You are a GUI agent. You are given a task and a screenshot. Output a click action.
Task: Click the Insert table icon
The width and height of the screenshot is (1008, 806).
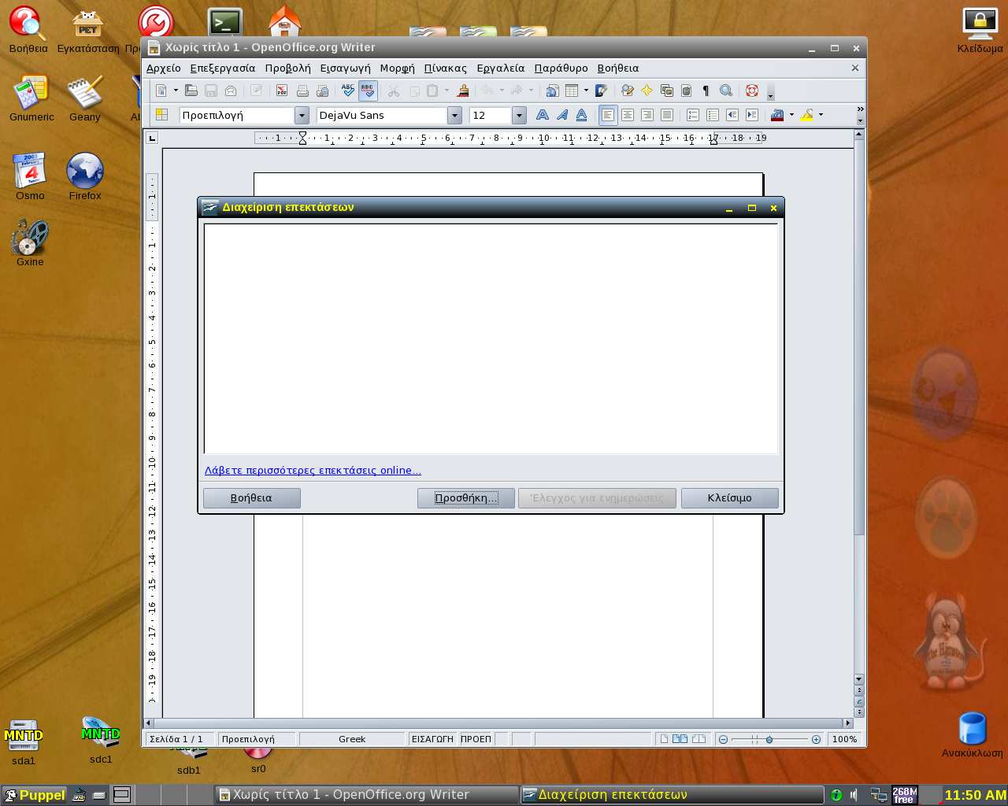point(573,91)
